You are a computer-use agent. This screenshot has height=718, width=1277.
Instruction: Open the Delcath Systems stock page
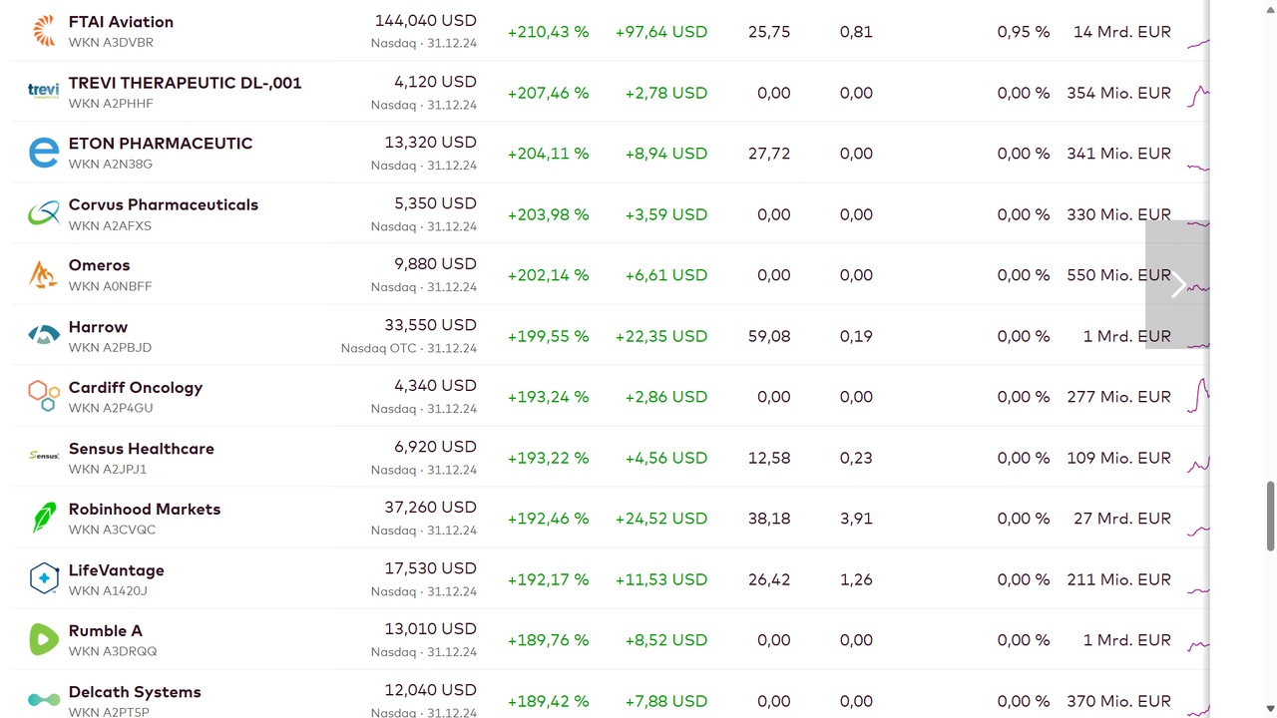135,692
